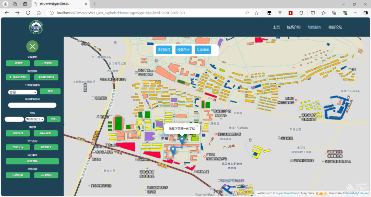The height and width of the screenshot is (197, 371).
Task: Open the browser home page icon
Action: 39,13
